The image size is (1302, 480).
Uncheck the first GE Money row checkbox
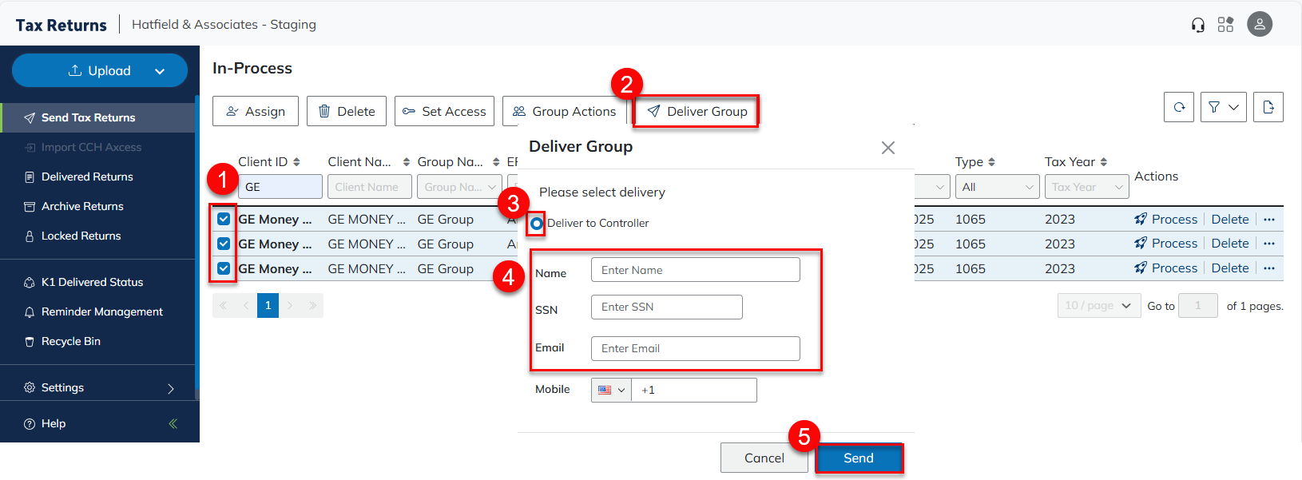(224, 219)
